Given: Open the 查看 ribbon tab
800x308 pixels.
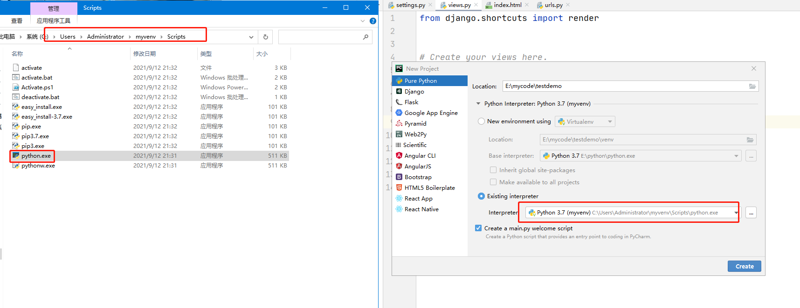Looking at the screenshot, I should [x=17, y=21].
